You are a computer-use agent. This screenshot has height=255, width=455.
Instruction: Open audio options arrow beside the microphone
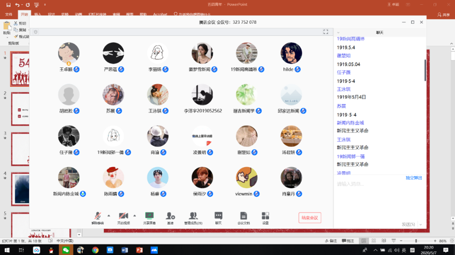pos(109,216)
